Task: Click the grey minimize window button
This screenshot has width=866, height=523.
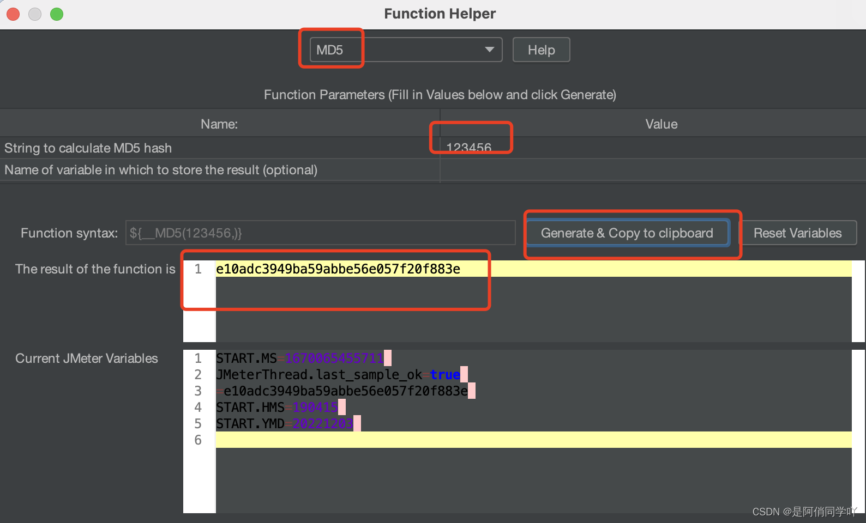Action: click(x=35, y=14)
